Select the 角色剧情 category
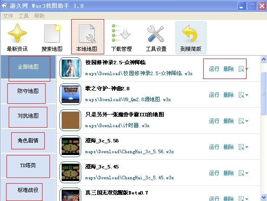Image resolution: width=267 pixels, height=201 pixels. click(x=28, y=141)
